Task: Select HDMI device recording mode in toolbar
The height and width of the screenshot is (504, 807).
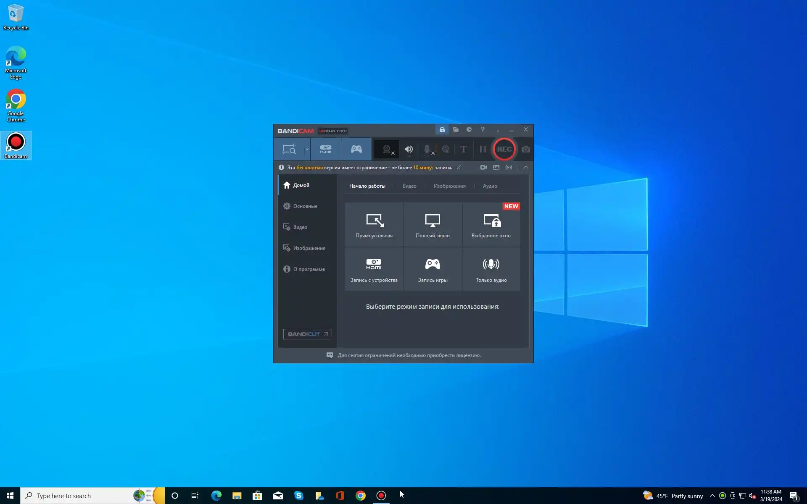Action: pyautogui.click(x=326, y=149)
